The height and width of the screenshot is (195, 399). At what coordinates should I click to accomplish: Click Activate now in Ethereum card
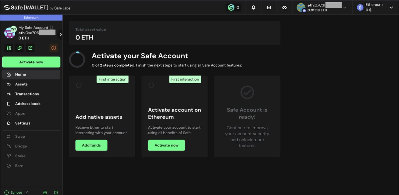point(167,145)
